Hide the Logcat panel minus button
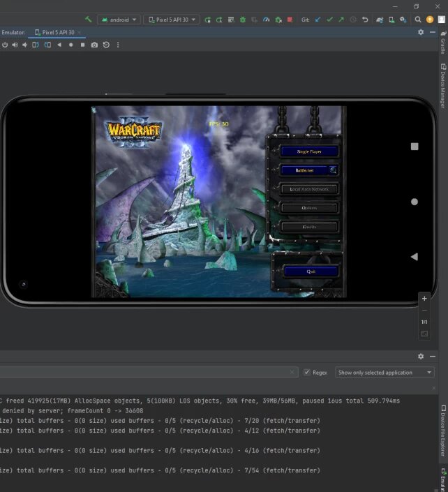Screen dimensions: 448x492 pos(433,356)
